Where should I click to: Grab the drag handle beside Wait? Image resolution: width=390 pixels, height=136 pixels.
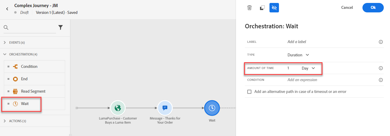click(9, 104)
